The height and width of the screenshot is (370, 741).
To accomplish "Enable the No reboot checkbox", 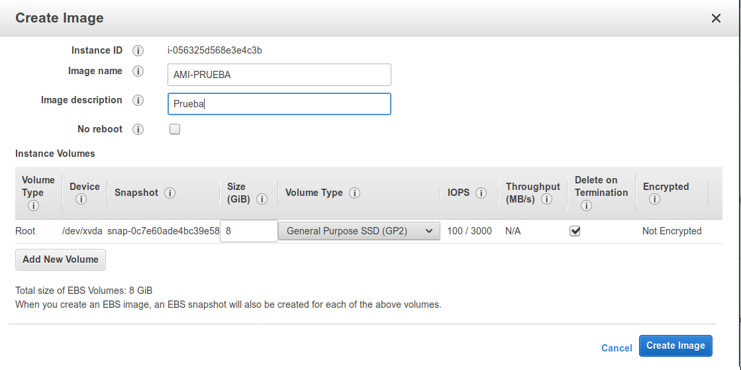I will (x=175, y=129).
